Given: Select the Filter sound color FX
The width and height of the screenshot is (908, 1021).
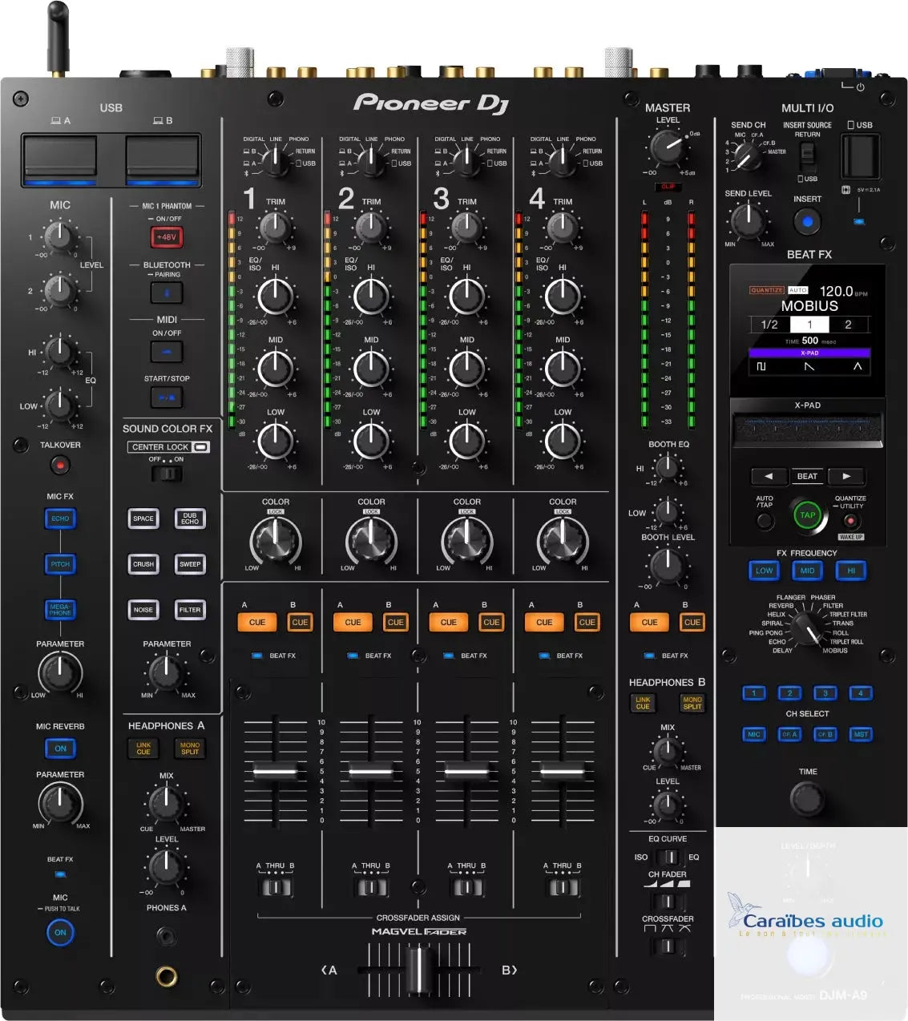Looking at the screenshot, I should (190, 610).
